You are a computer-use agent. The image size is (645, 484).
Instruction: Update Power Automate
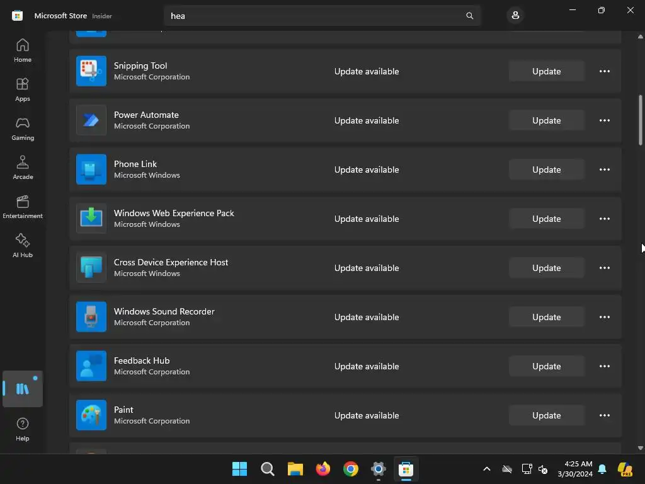pos(546,120)
